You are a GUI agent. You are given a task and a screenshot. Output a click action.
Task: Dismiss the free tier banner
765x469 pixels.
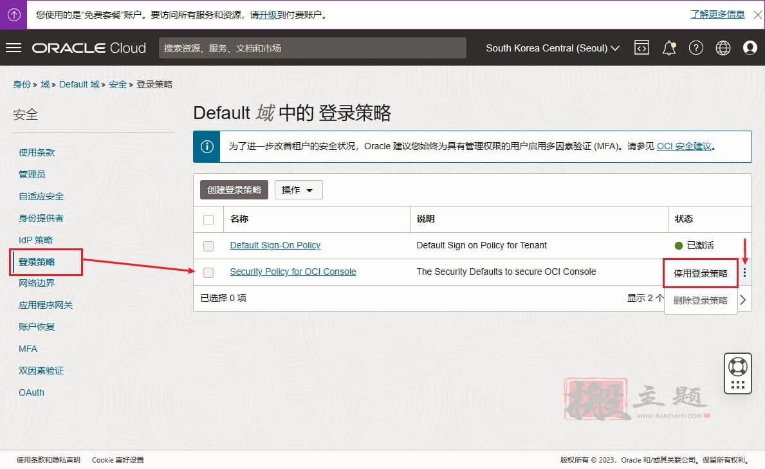(x=758, y=15)
